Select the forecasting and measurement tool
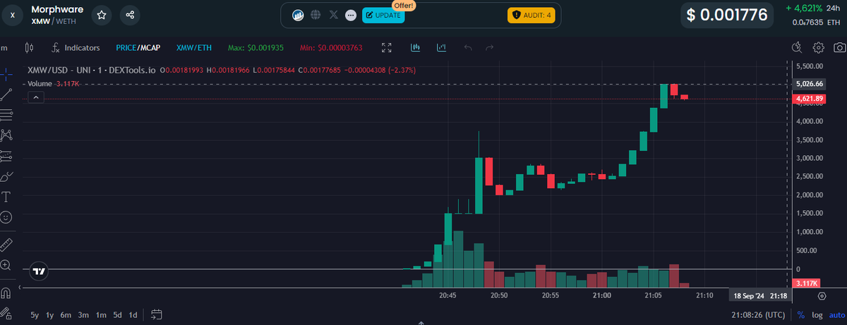The image size is (847, 325). coord(6,156)
